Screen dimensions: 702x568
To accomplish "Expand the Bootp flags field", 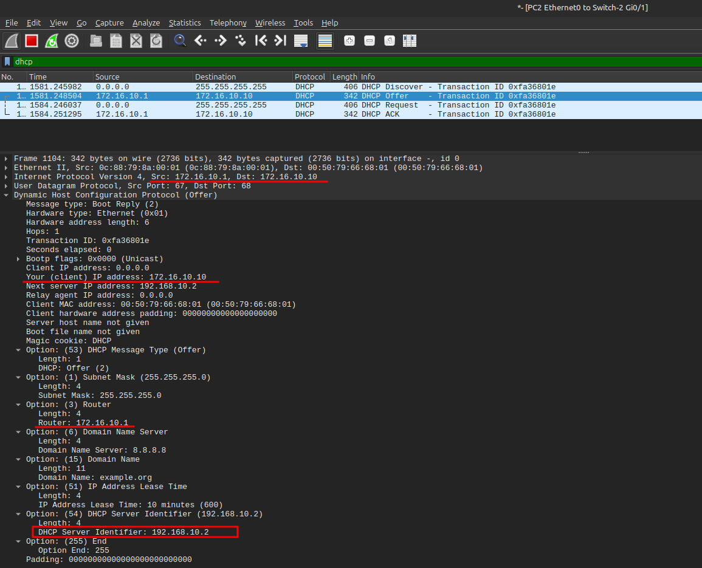I will (x=19, y=259).
